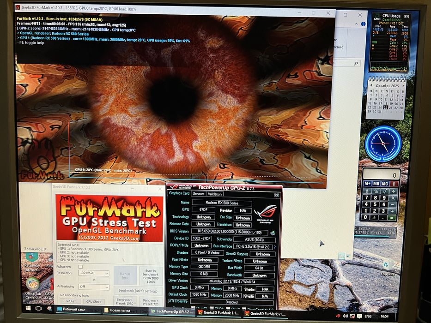
Task: Click the GPU-Z button in FurMark tools
Action: [x=70, y=301]
